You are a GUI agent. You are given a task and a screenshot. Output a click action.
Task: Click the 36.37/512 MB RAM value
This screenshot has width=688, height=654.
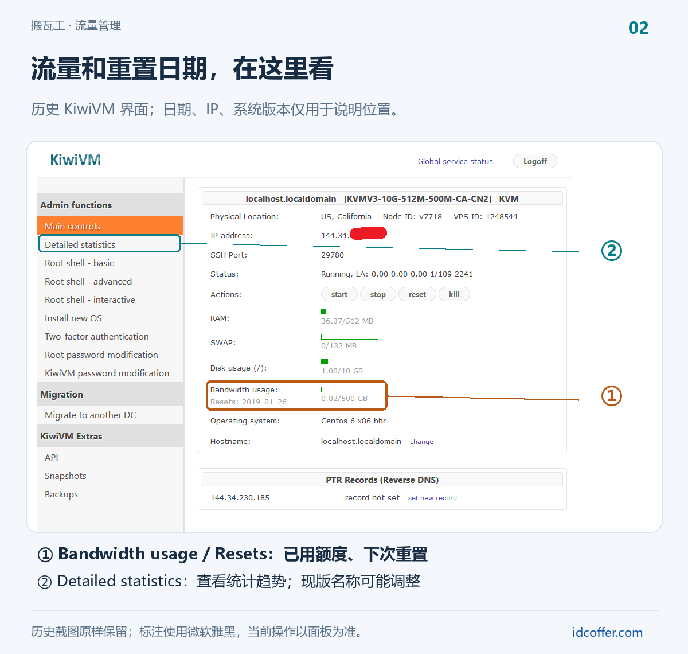pos(347,321)
